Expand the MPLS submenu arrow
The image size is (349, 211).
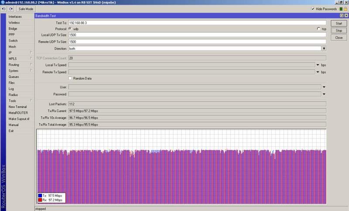[31, 59]
